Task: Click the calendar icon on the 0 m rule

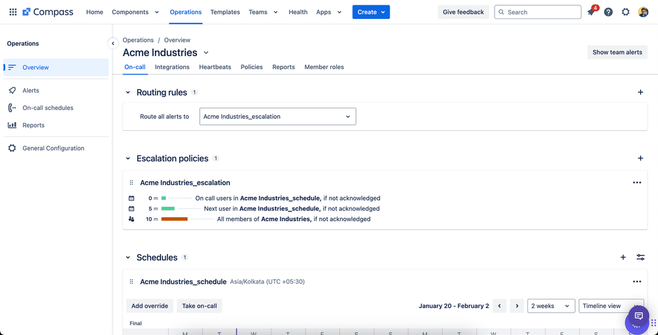Action: pyautogui.click(x=131, y=198)
